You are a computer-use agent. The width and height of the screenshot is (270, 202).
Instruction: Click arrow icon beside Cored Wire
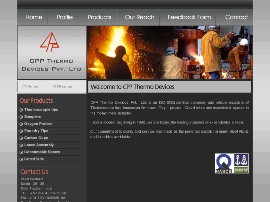21,159
